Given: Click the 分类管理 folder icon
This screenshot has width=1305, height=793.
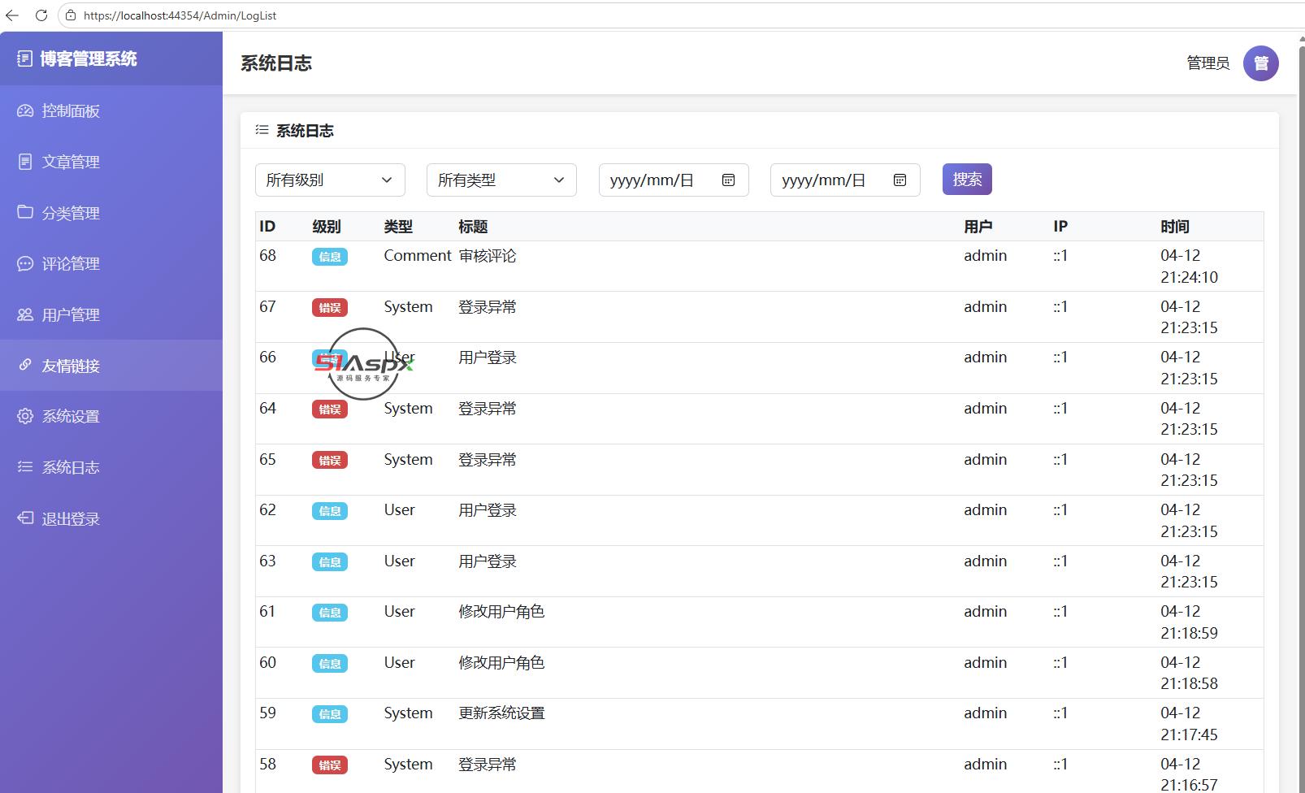Looking at the screenshot, I should (25, 212).
